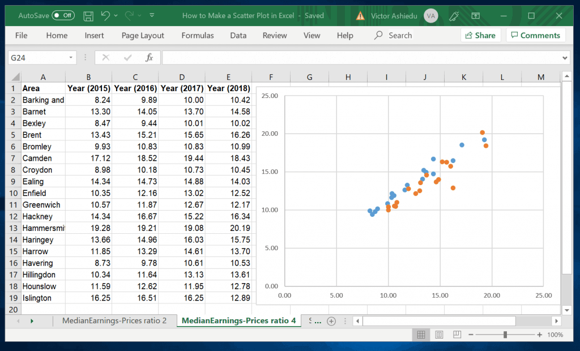Adjust the zoom slider in the status bar
The width and height of the screenshot is (580, 351).
coord(506,335)
